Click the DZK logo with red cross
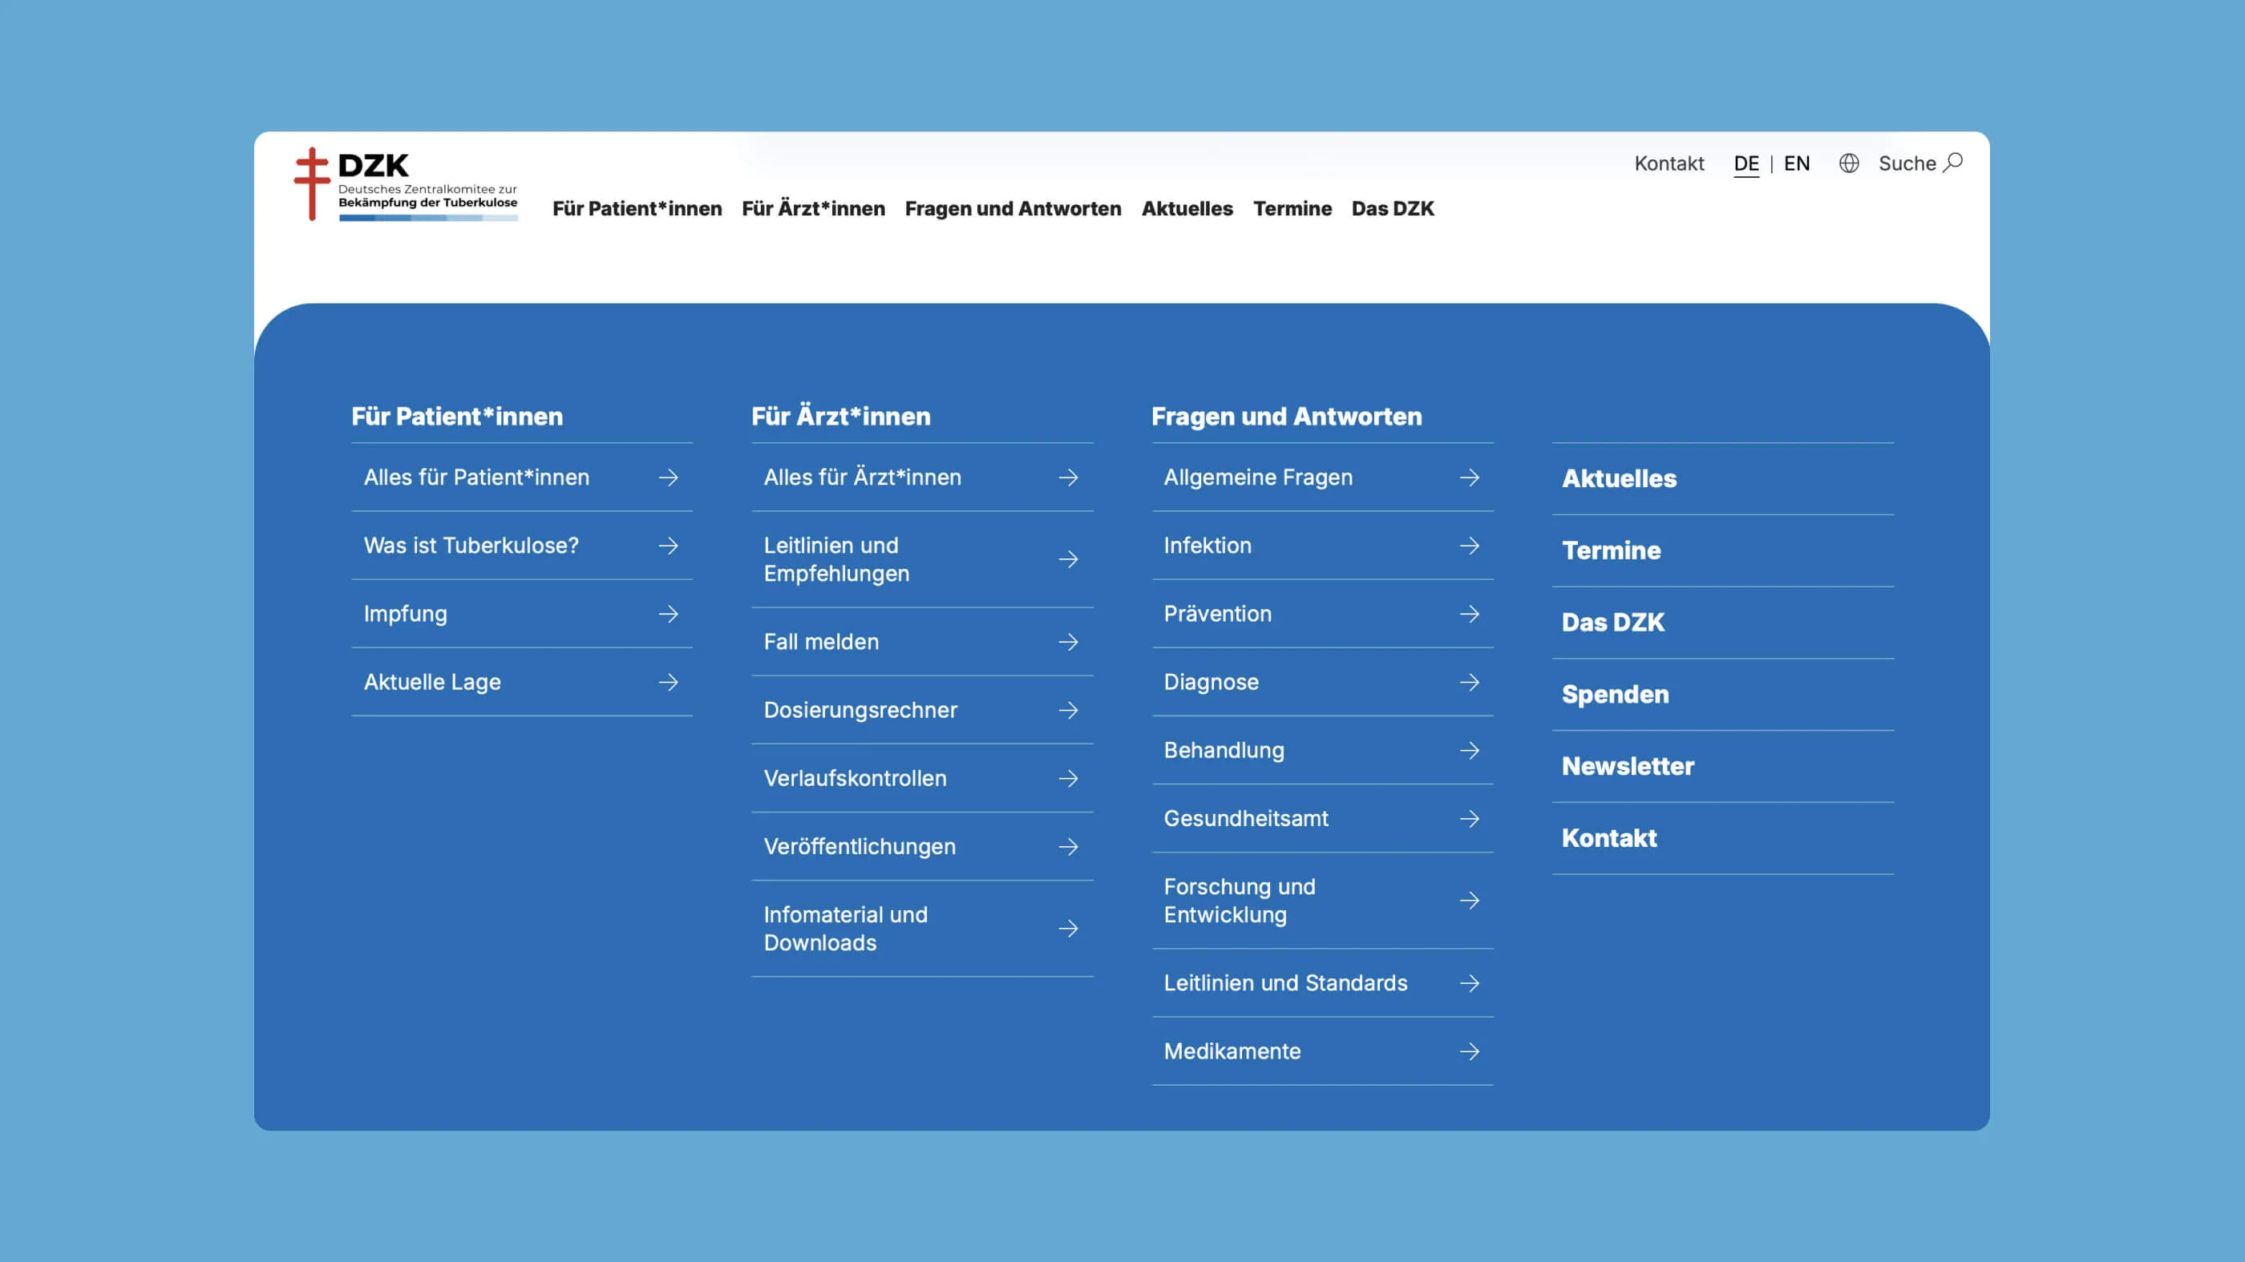Viewport: 2245px width, 1262px height. coord(405,183)
